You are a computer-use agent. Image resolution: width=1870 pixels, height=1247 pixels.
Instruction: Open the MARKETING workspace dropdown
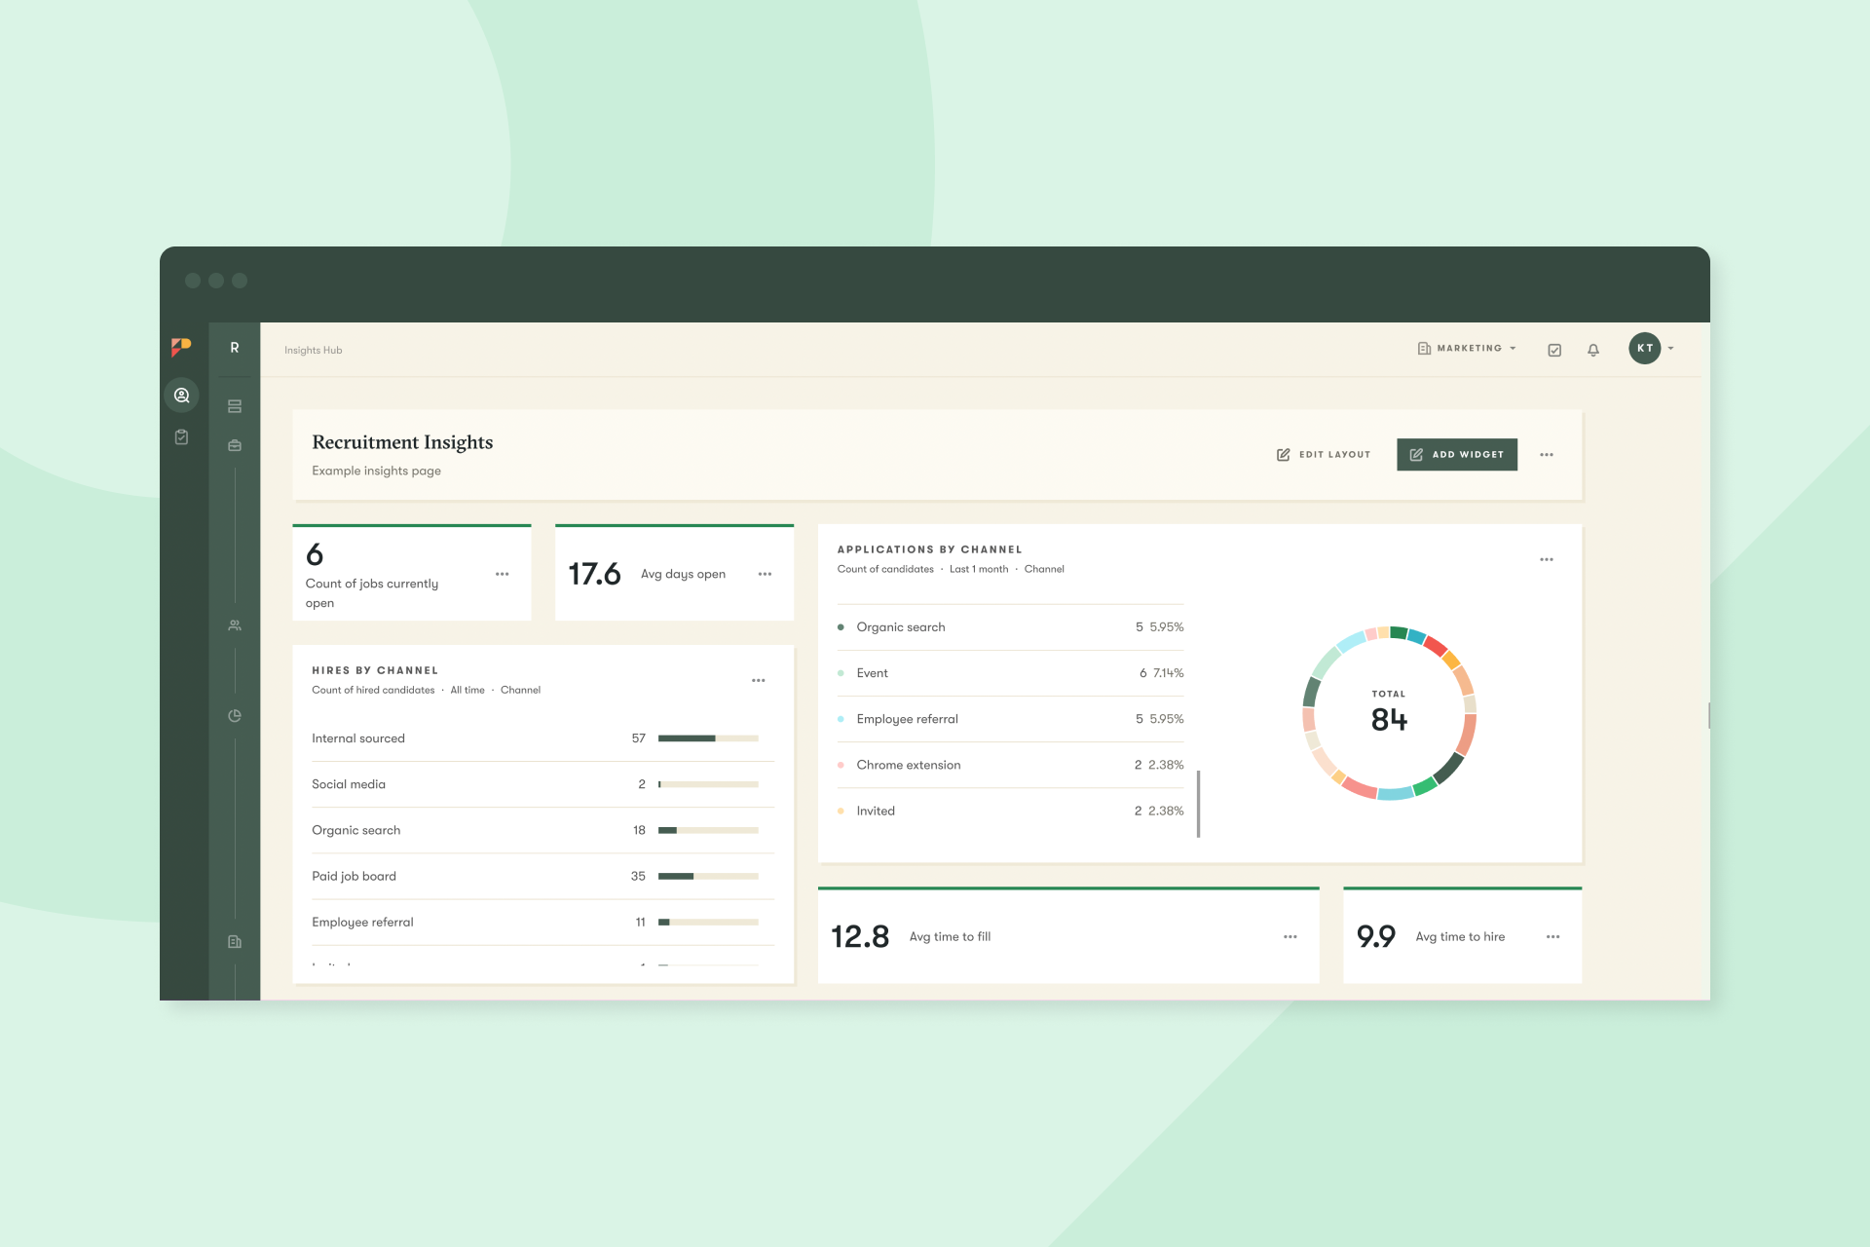point(1467,348)
